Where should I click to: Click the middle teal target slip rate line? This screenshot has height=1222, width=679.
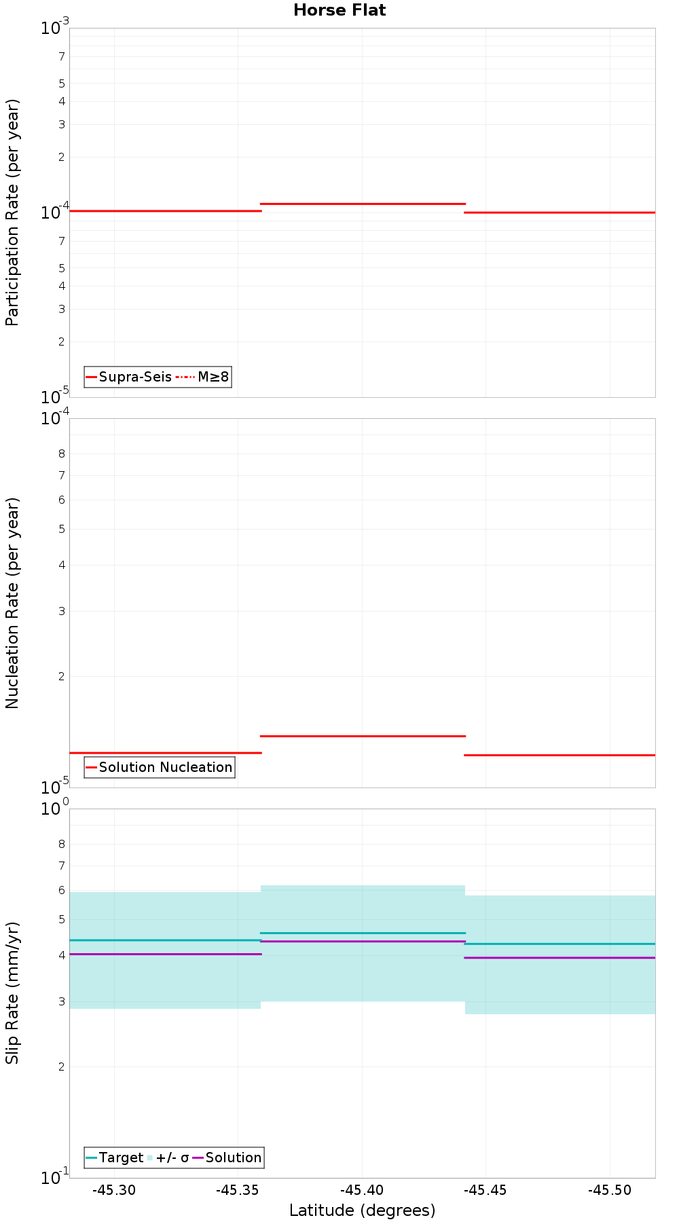point(363,933)
